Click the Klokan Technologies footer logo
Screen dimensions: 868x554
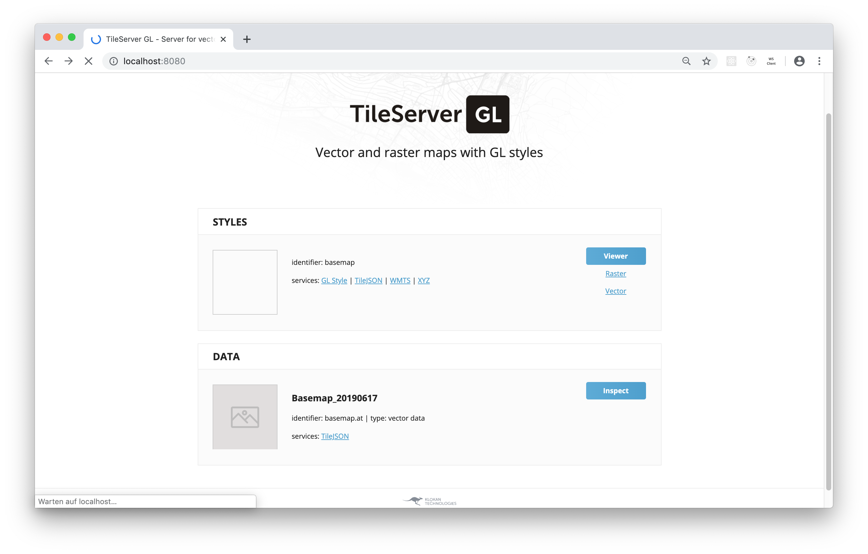(x=429, y=501)
